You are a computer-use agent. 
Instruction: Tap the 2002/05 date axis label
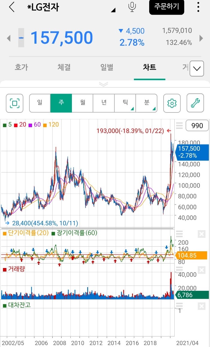13,343
